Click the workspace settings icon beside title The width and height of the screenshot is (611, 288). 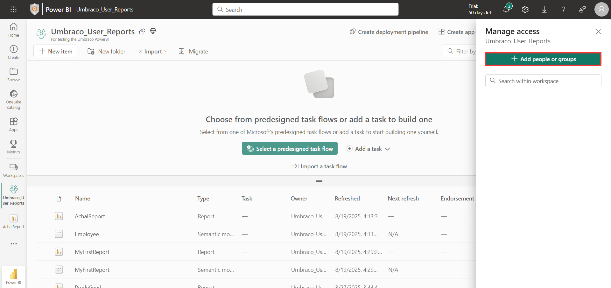[142, 31]
